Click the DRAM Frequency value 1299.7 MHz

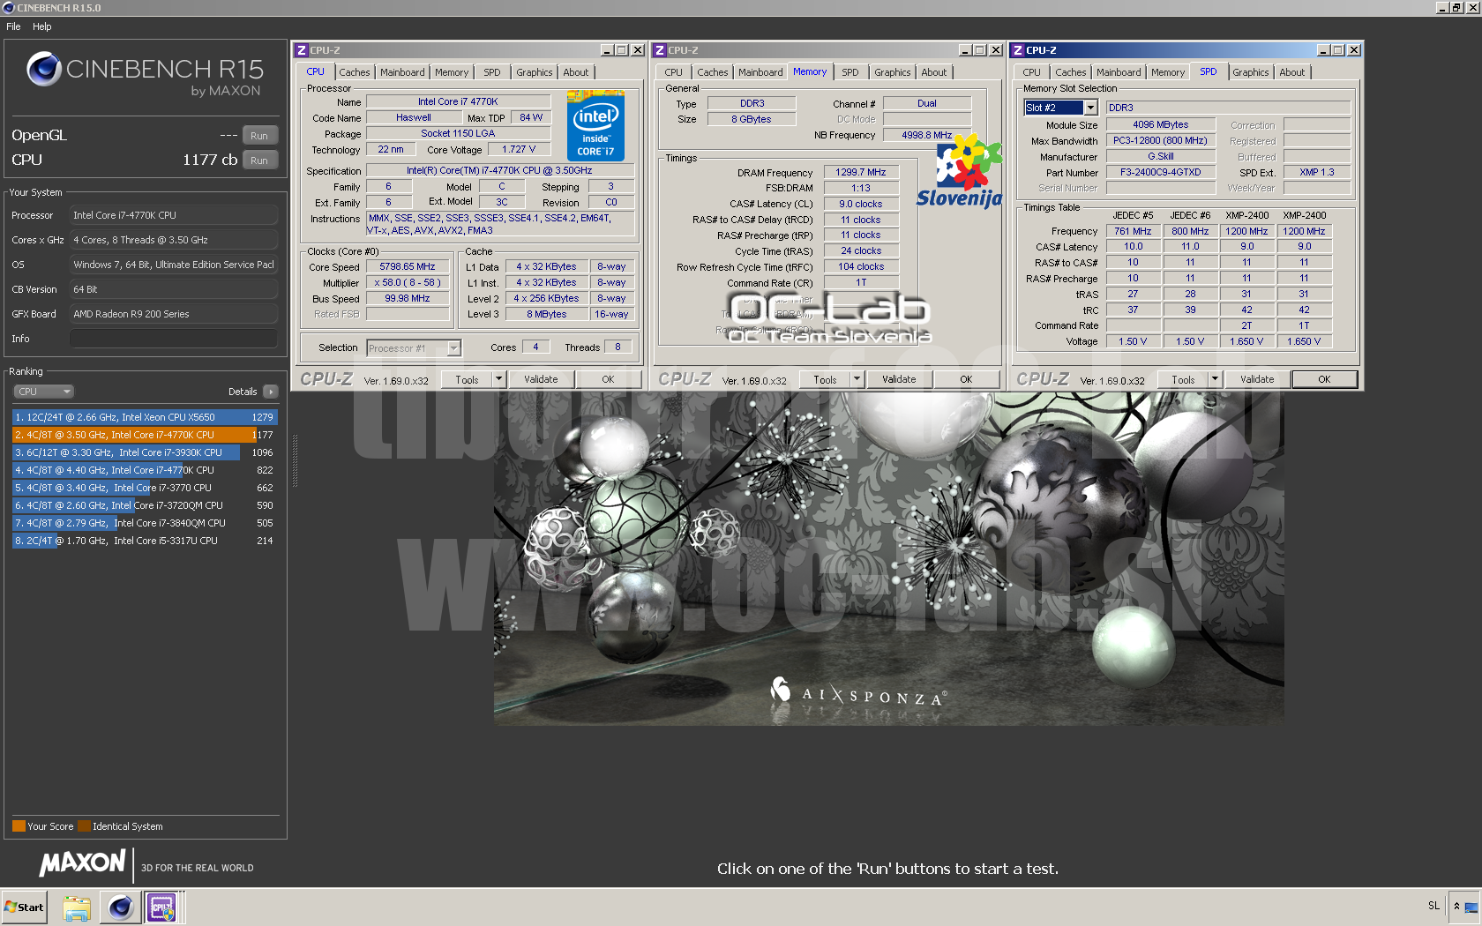861,172
